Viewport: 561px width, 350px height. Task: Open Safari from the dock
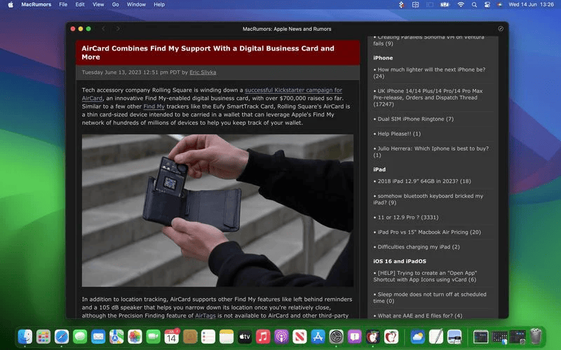point(62,337)
